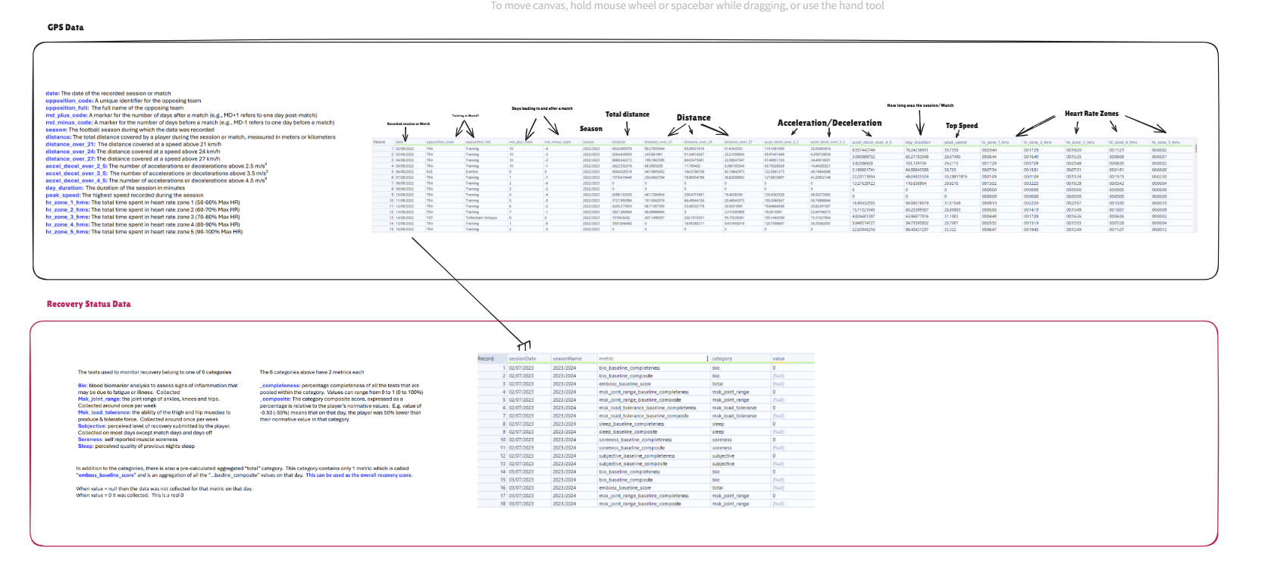Select the Recovery Status Data heading

[89, 304]
